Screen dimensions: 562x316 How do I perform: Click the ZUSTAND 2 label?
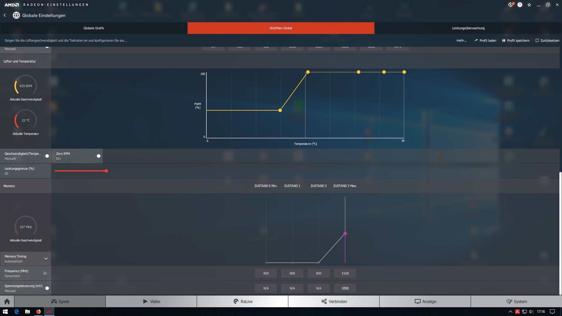pyautogui.click(x=318, y=186)
